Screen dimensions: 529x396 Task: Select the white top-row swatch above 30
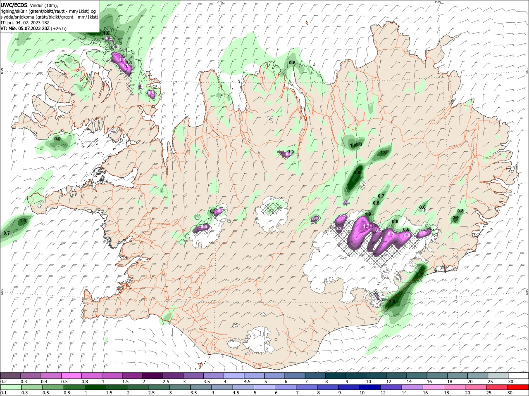click(x=518, y=376)
